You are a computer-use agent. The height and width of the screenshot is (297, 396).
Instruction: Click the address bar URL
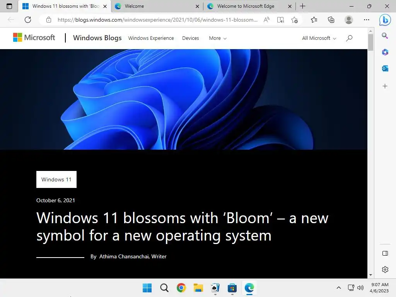pyautogui.click(x=157, y=20)
